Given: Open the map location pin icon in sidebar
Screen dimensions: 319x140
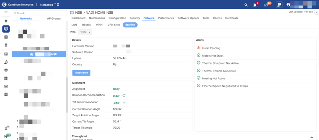Looking at the screenshot, I should [x=6, y=45].
